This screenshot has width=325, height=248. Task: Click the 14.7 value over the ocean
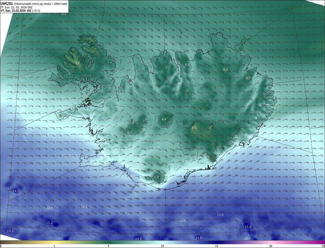click(16, 191)
